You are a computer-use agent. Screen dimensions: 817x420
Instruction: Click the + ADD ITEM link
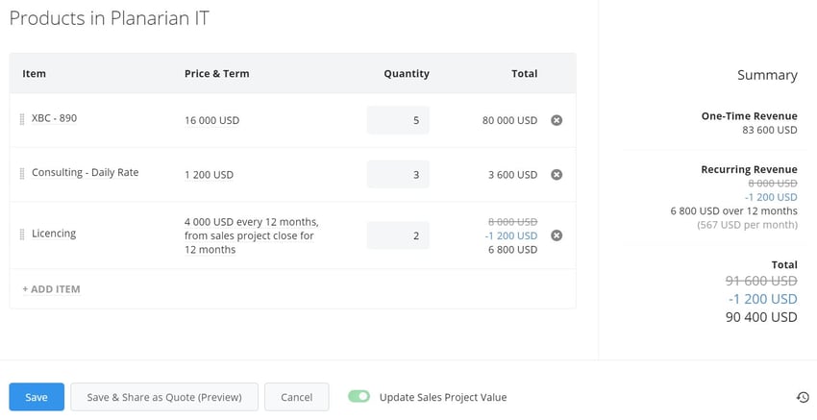coord(51,289)
